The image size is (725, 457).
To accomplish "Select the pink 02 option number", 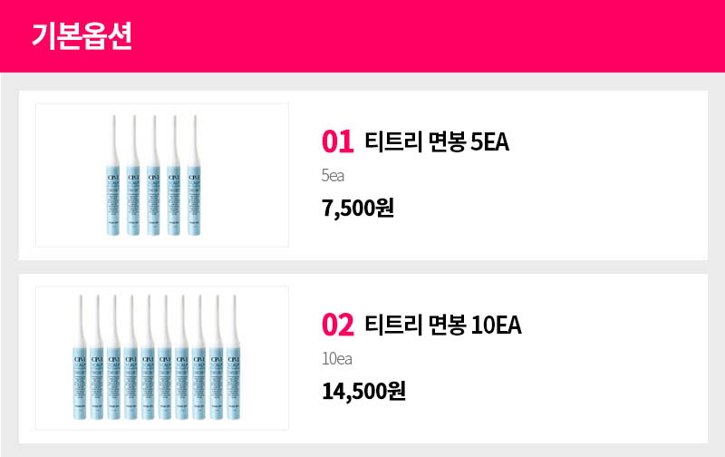I will pos(338,325).
